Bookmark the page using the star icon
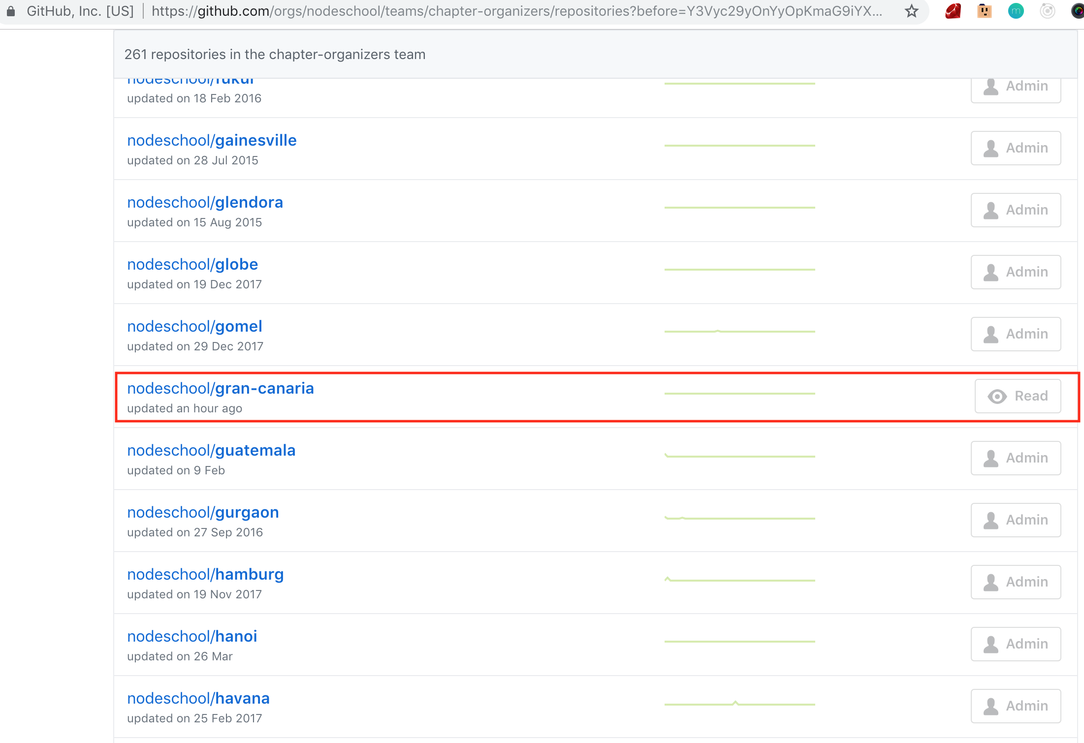This screenshot has width=1084, height=743. 912,11
